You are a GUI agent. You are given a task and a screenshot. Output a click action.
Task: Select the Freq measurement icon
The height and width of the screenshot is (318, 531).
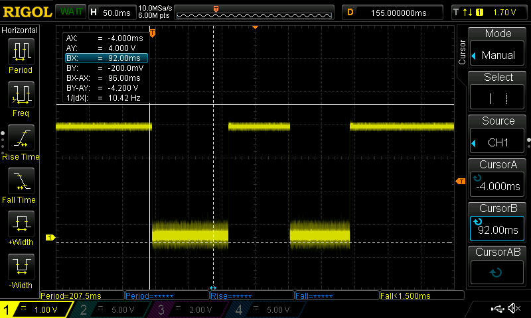point(21,99)
